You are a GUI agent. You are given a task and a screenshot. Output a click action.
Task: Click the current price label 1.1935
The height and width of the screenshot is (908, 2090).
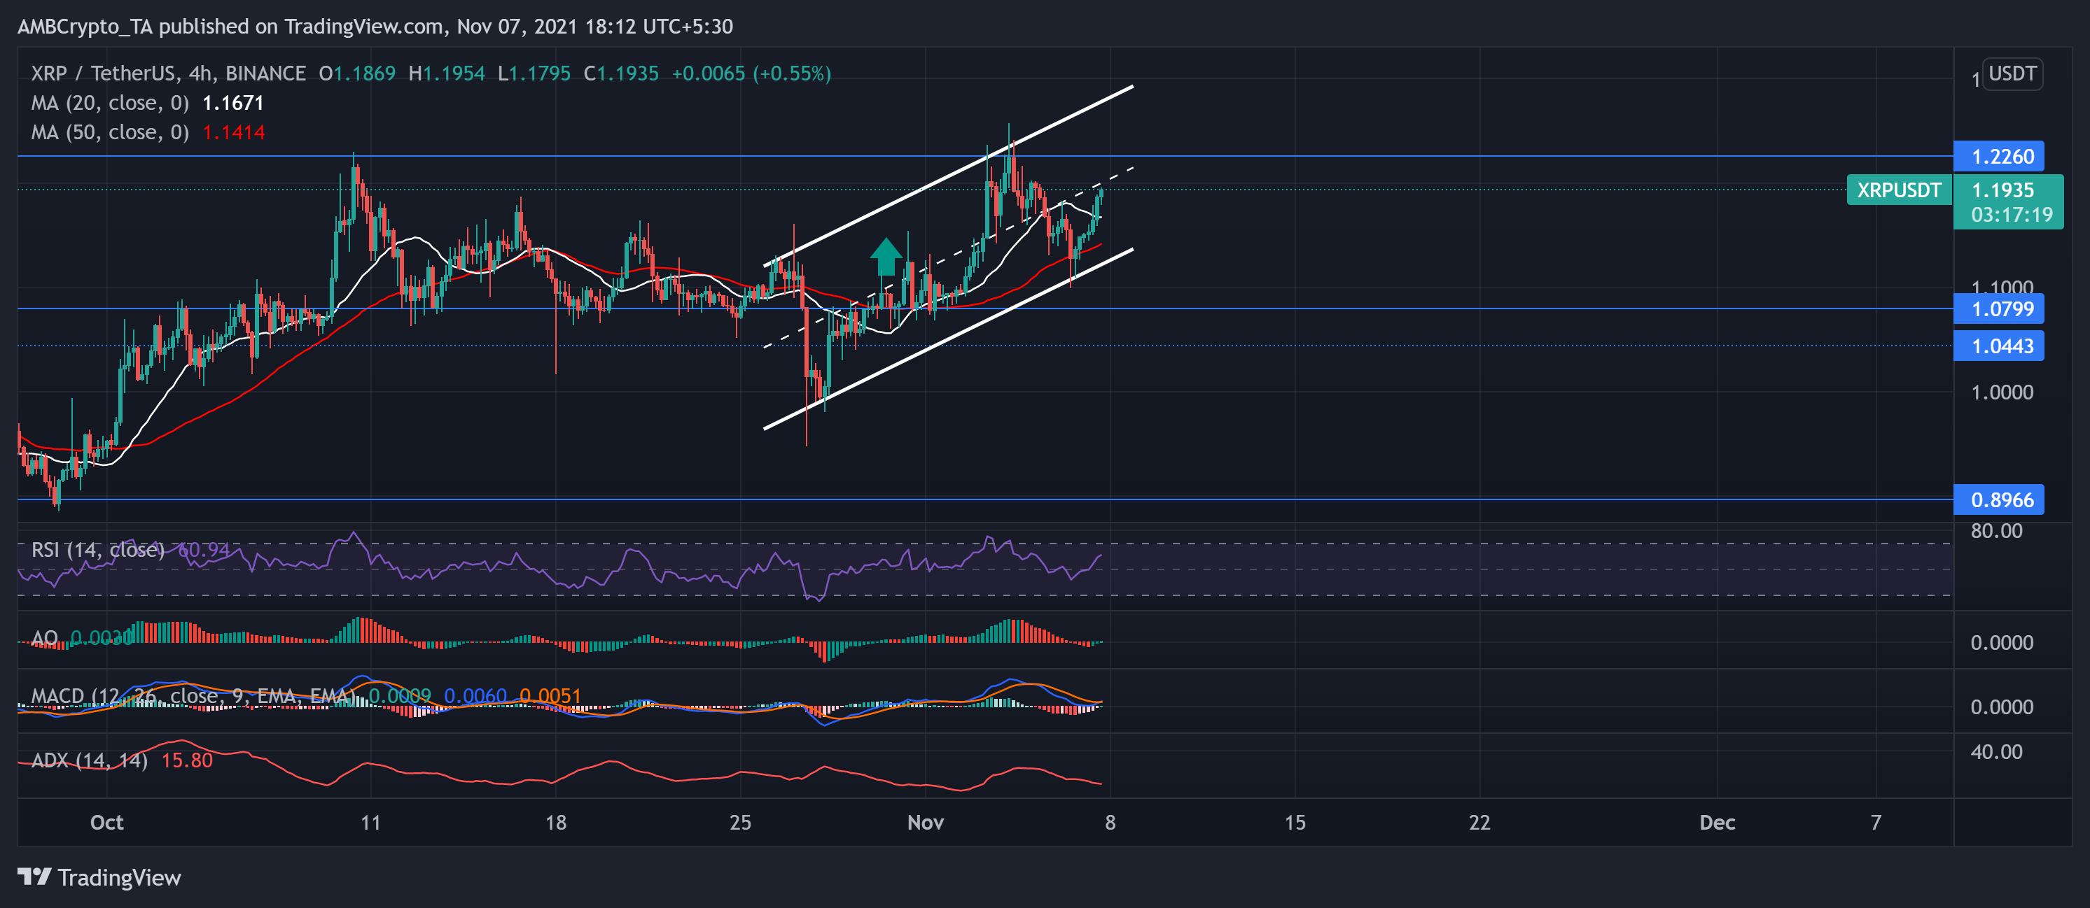(2002, 190)
